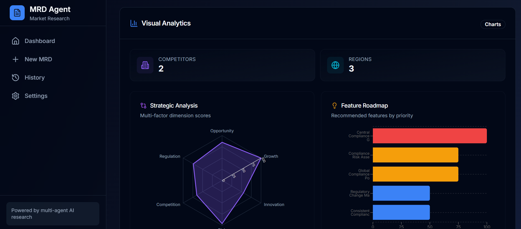Select the Competitors building icon
This screenshot has height=229, width=521.
click(145, 65)
